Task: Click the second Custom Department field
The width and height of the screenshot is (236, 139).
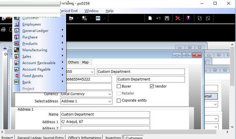Action: coord(151,79)
